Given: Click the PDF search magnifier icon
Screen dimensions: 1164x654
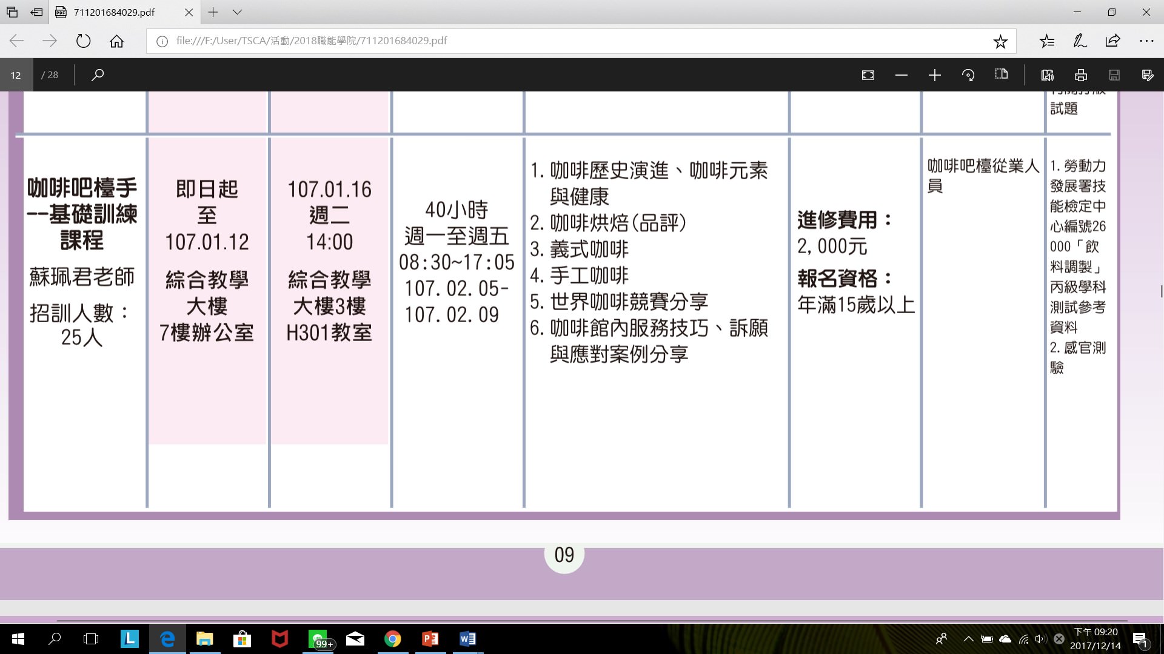Looking at the screenshot, I should (98, 74).
